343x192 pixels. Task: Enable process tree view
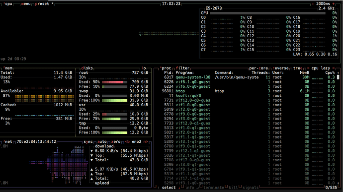coord(298,68)
